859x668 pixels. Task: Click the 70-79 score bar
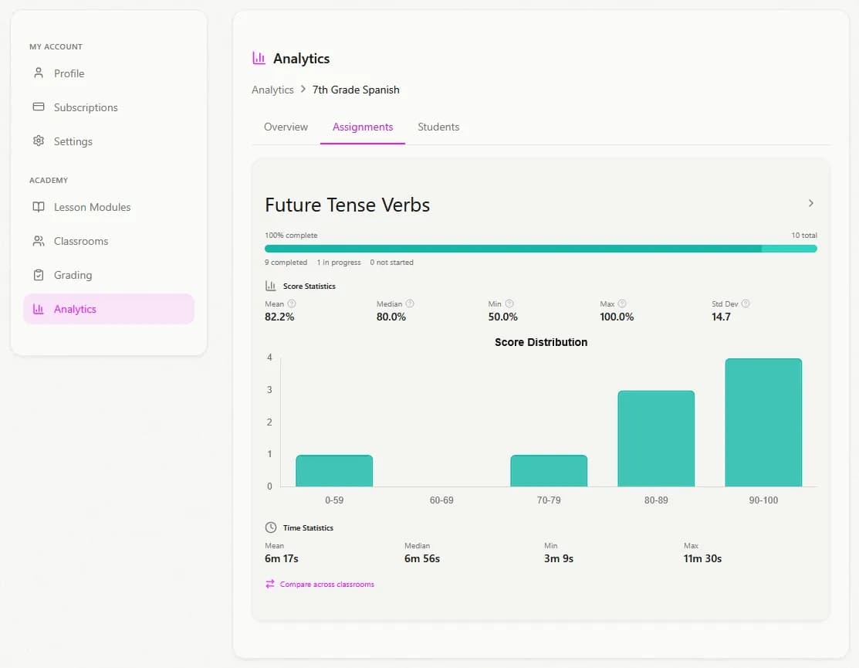[549, 471]
